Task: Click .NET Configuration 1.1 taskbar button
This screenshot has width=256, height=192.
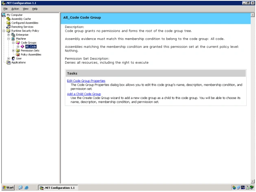Action: coord(58,188)
